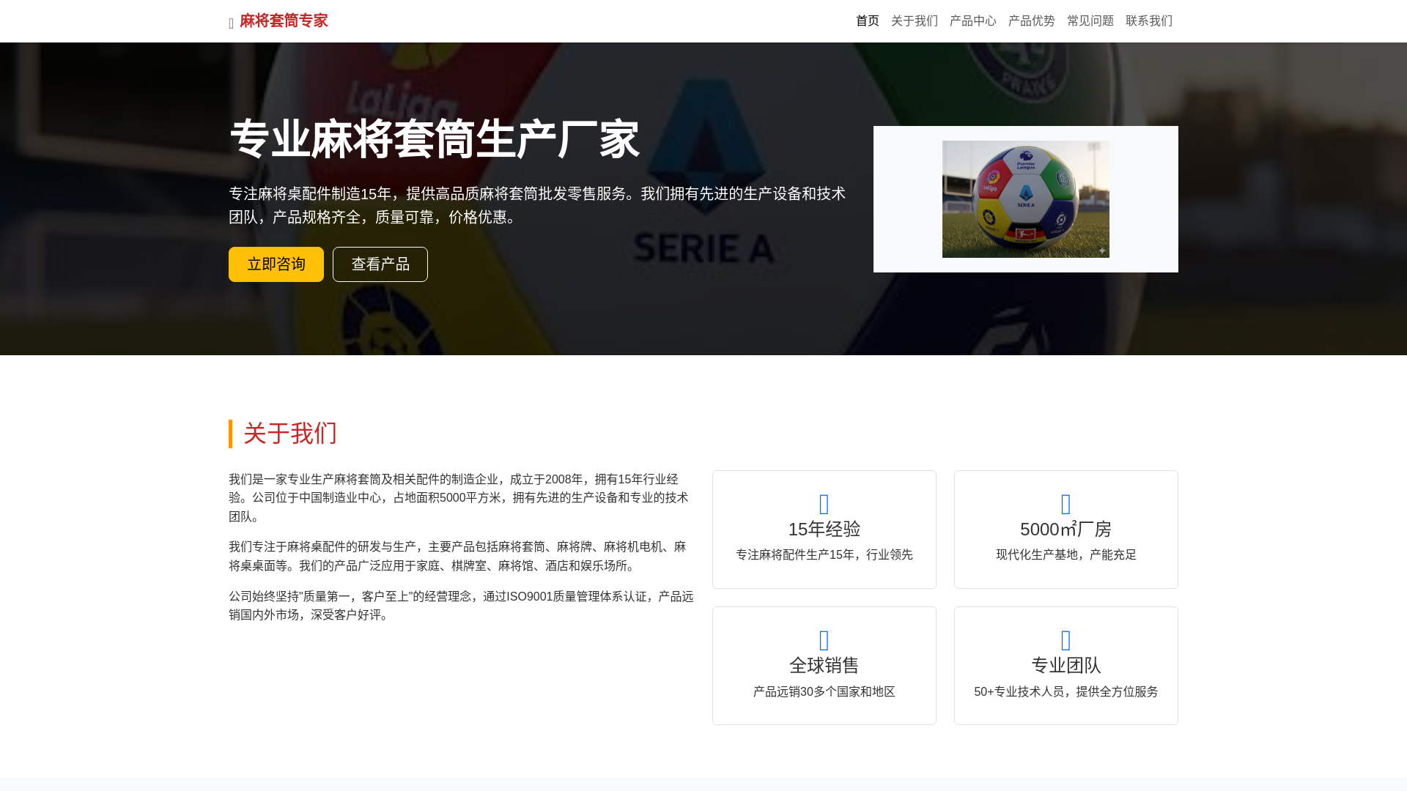Open 产品中心 navigation link

point(973,21)
